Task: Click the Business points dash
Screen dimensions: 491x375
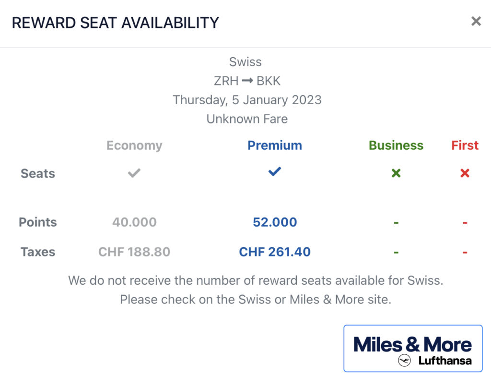Action: (396, 223)
